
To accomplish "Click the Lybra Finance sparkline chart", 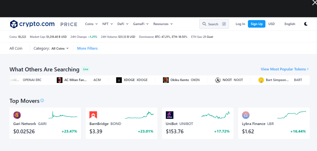I will click(x=292, y=115).
